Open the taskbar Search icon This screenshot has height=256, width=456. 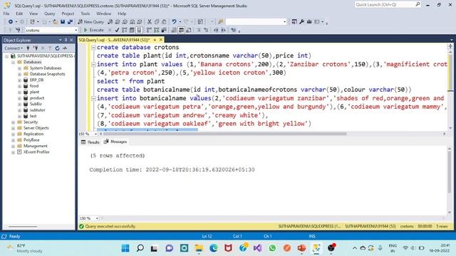(x=140, y=248)
